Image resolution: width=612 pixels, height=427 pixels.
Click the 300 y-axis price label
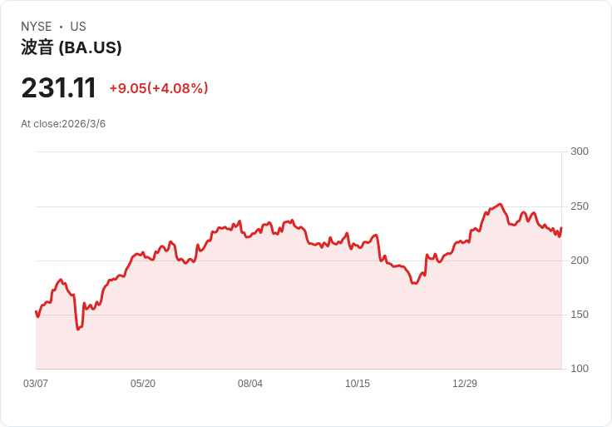[580, 151]
